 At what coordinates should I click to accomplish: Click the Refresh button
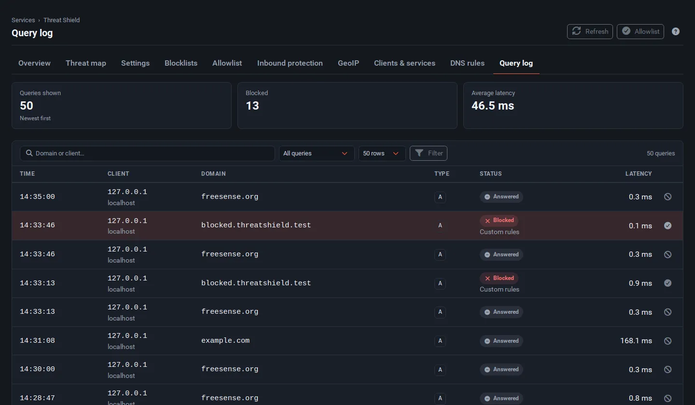(x=590, y=31)
